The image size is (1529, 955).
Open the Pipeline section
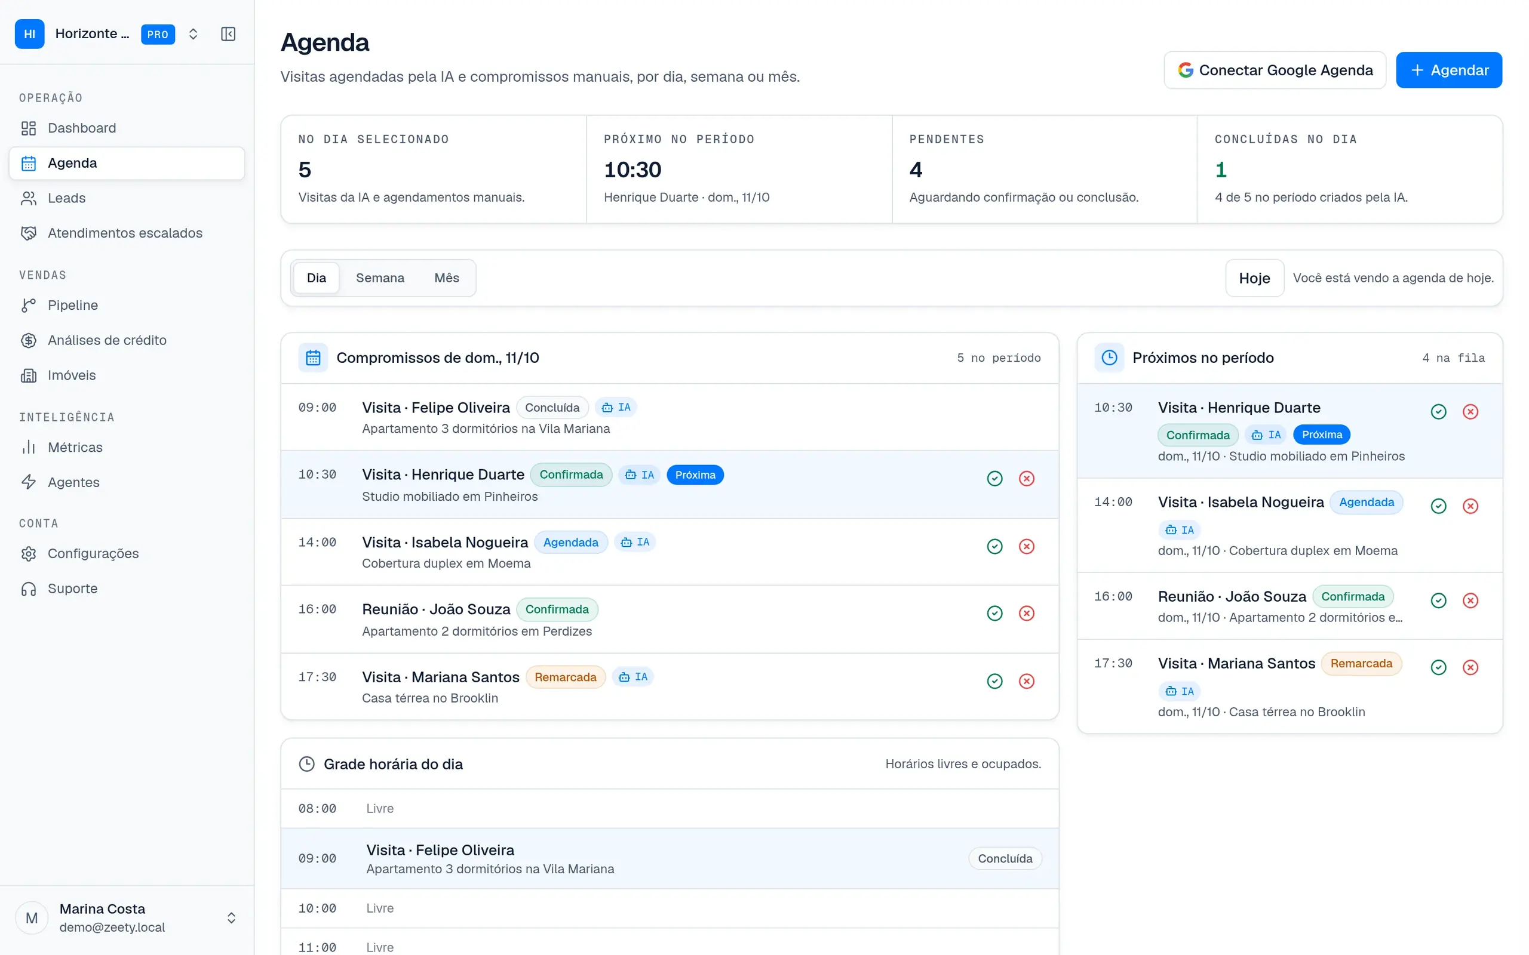[127, 305]
